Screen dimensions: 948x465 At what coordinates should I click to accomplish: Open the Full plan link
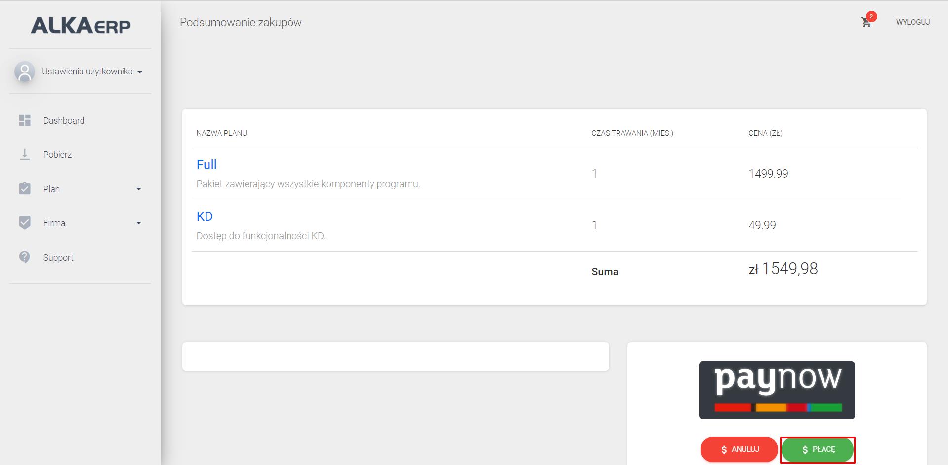pyautogui.click(x=206, y=165)
